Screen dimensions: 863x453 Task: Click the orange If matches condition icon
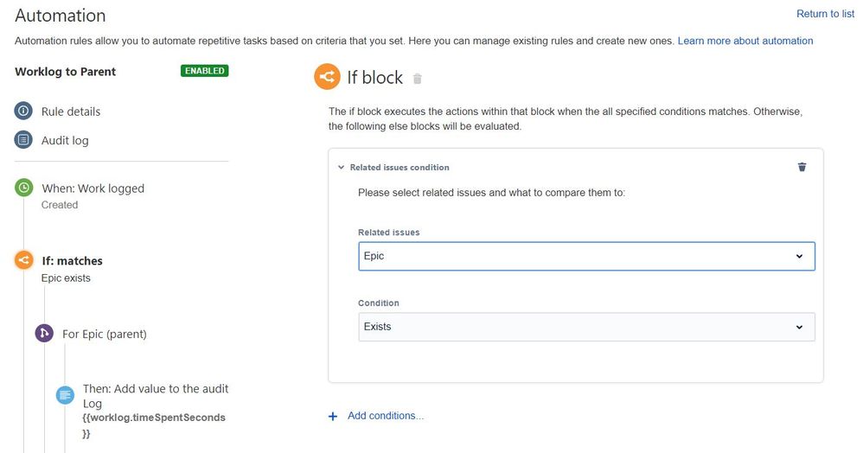pyautogui.click(x=24, y=260)
